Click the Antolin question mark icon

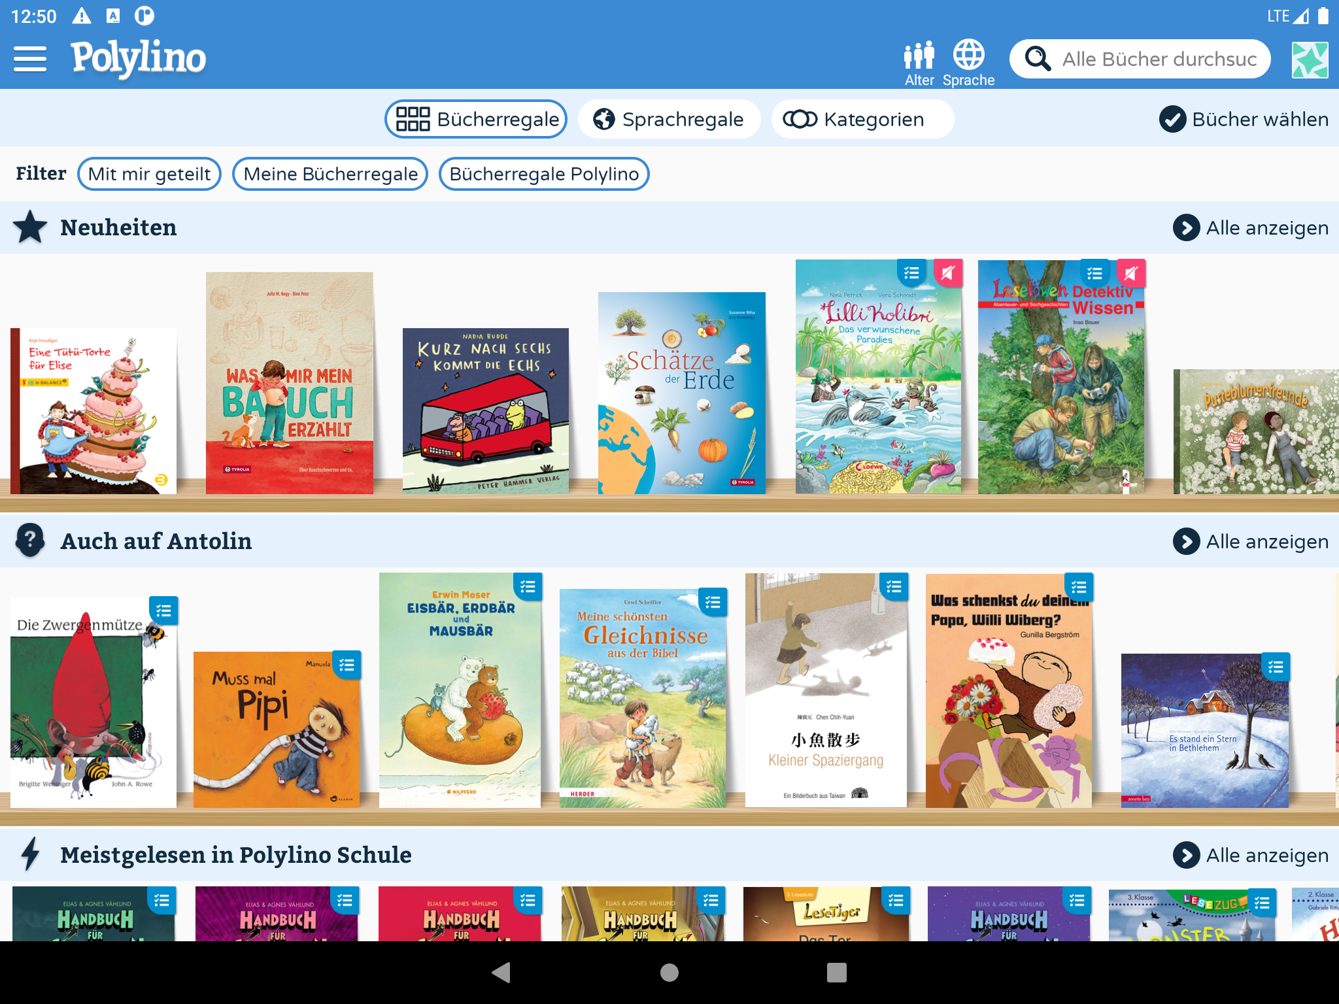30,541
